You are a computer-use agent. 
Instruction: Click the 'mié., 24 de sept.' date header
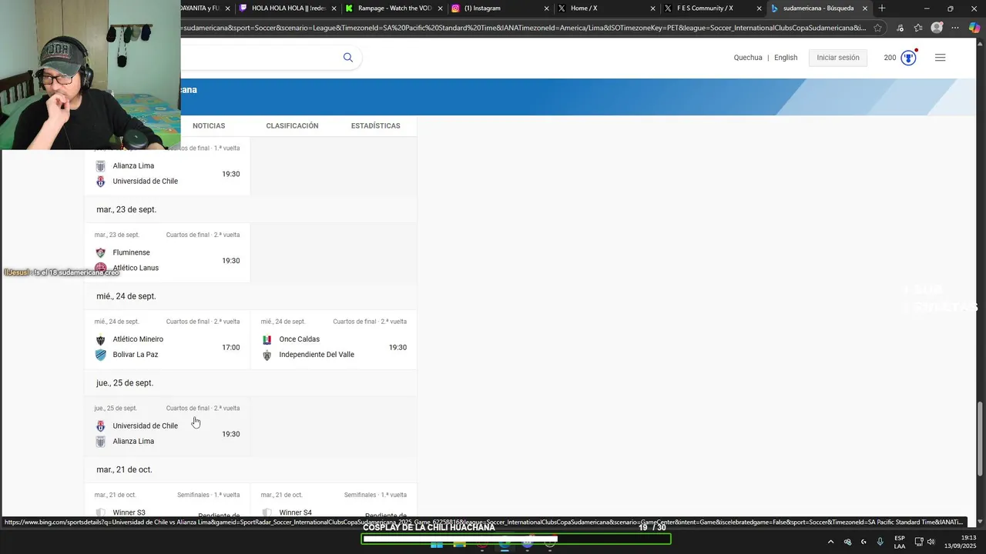[x=126, y=296]
